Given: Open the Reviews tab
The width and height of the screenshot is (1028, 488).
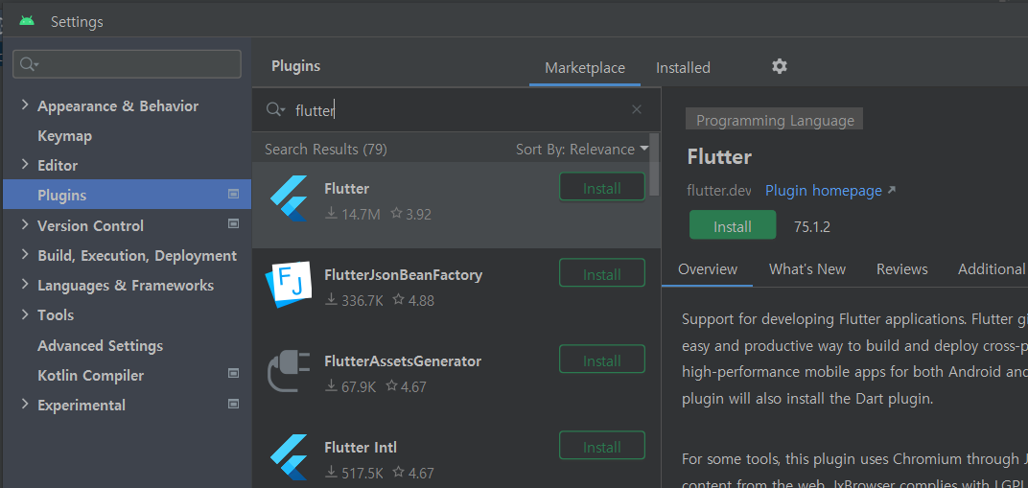Looking at the screenshot, I should point(902,269).
